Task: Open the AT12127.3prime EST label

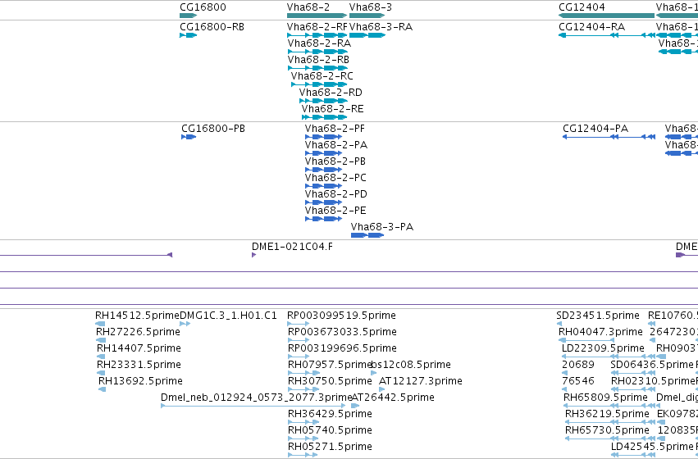Action: tap(420, 381)
